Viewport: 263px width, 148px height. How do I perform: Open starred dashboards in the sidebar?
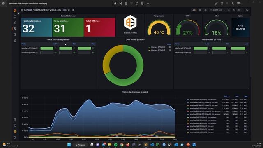(x=15, y=23)
